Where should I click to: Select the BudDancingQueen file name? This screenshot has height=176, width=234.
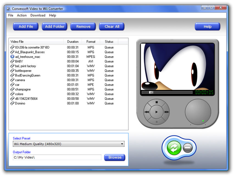(27, 76)
